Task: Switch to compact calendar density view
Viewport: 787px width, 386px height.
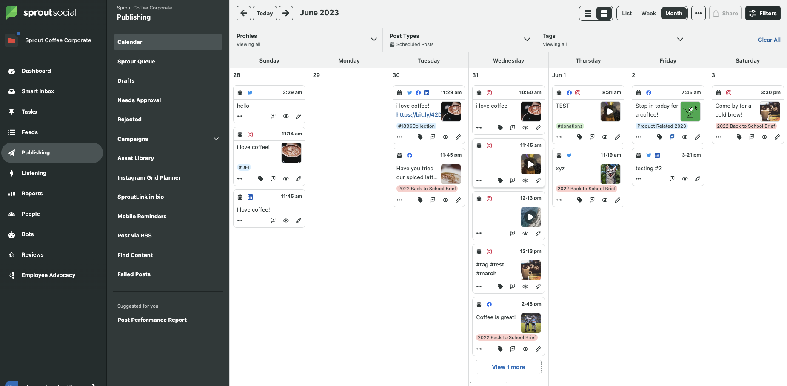Action: pos(588,13)
